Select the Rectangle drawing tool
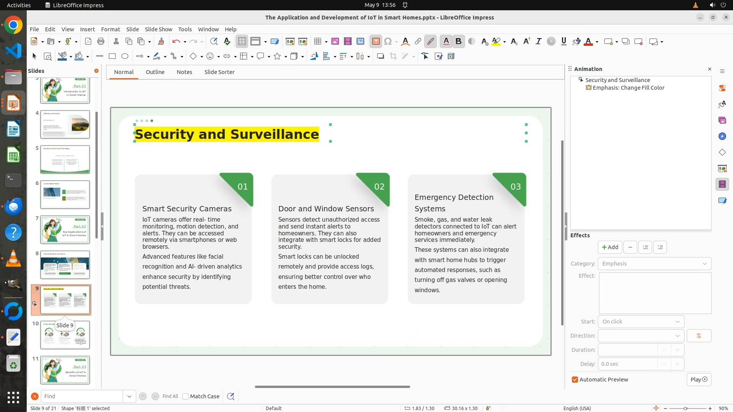 tap(112, 56)
